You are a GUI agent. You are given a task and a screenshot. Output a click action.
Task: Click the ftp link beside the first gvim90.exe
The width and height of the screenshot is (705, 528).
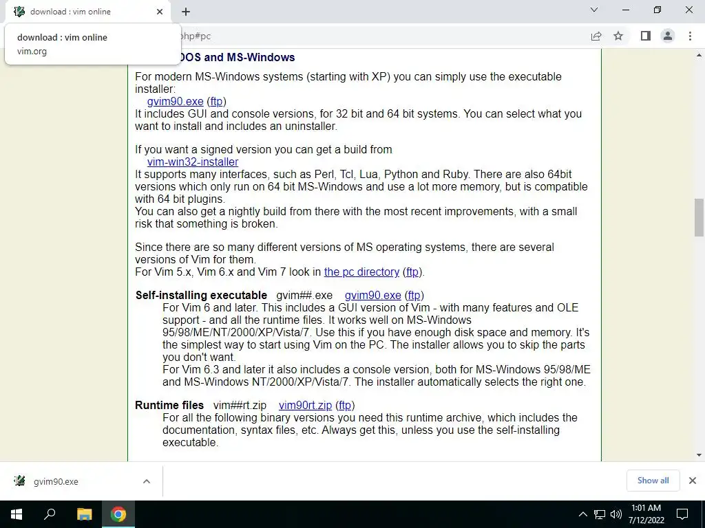point(216,102)
